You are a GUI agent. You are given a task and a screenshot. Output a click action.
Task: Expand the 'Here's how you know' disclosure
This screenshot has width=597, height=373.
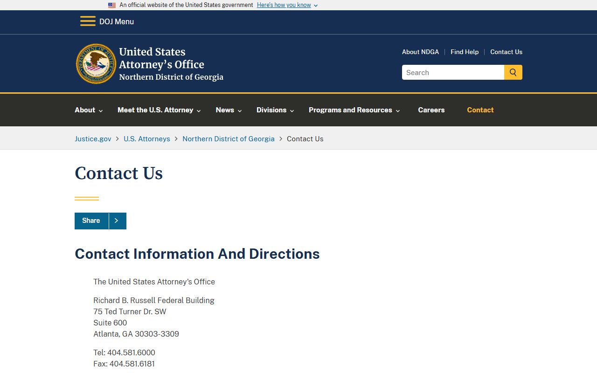287,5
